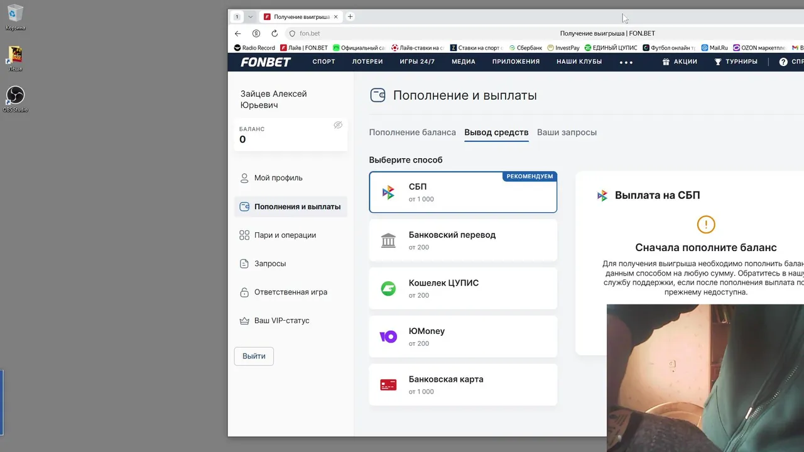Open the ИГРЫ 24/7 menu

[417, 62]
